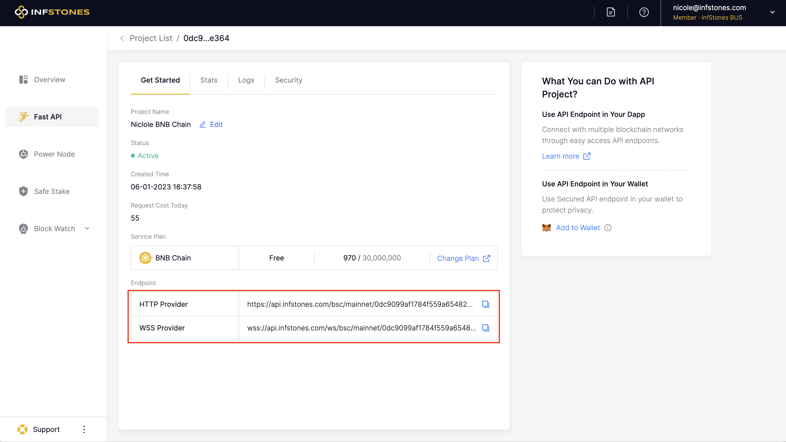The width and height of the screenshot is (786, 442).
Task: Open Power Node from the sidebar
Action: point(54,154)
